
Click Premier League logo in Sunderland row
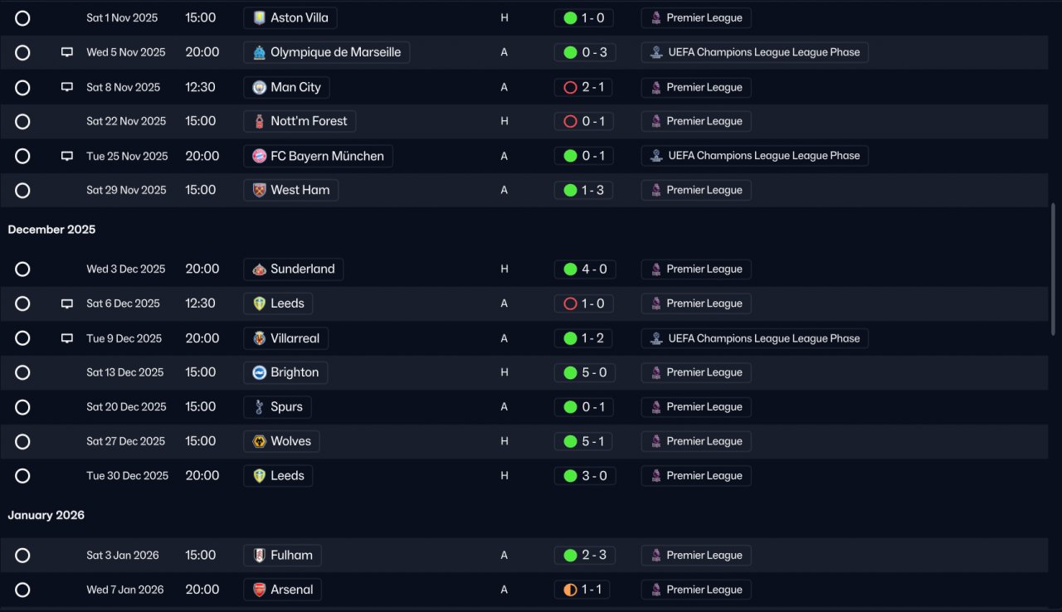pos(656,270)
